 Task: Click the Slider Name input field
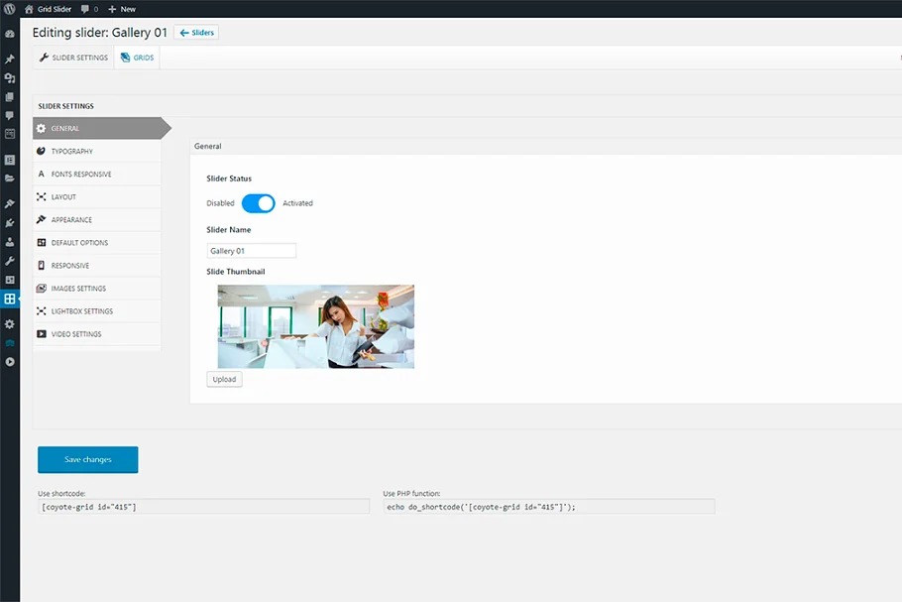[251, 251]
